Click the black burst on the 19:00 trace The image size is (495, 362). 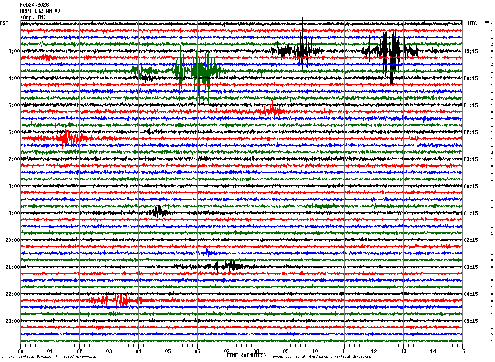point(159,212)
